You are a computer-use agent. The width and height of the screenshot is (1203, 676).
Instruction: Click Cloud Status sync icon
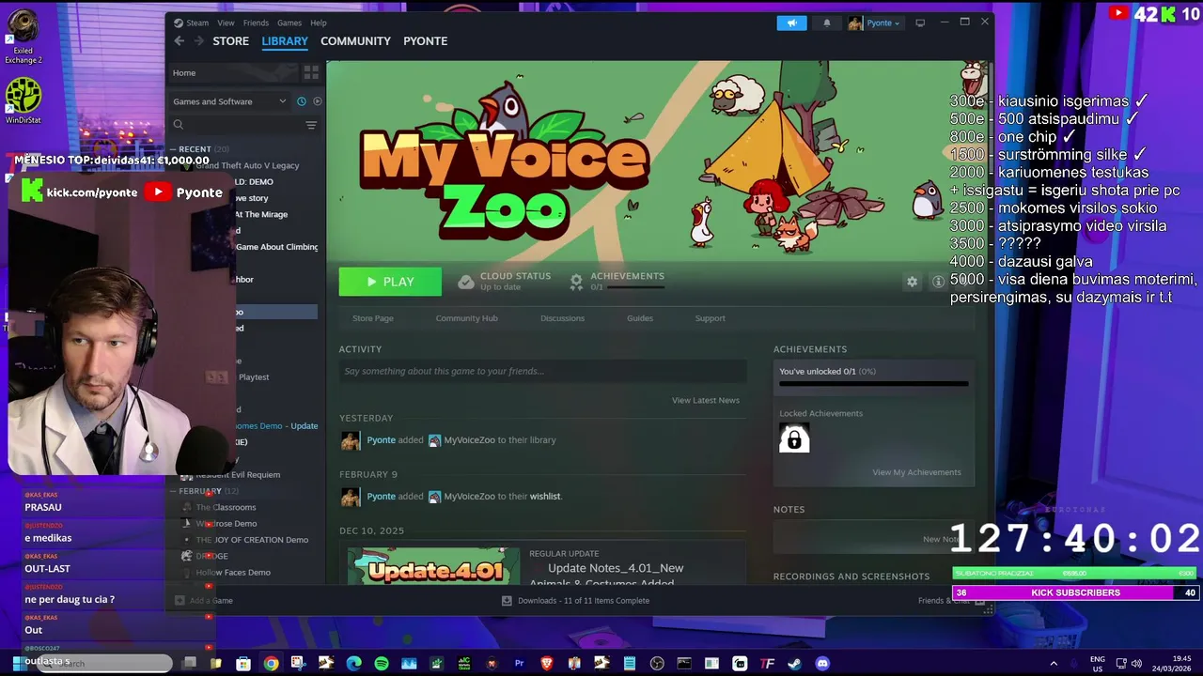point(466,282)
